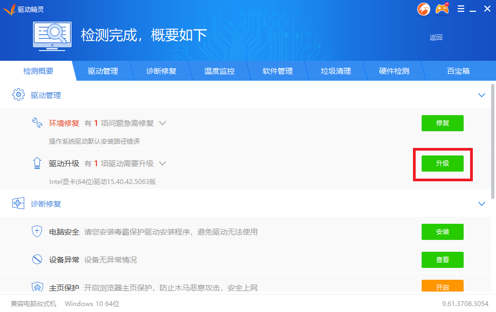Click the magnifier screen icon in header banner
Screen dimensions: 496x312
[x=52, y=33]
